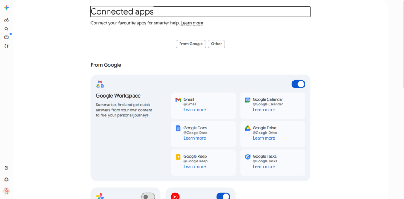Viewport: 404px width, 199px height.
Task: Open Learn more under the Connected apps subtitle
Action: pos(192,23)
